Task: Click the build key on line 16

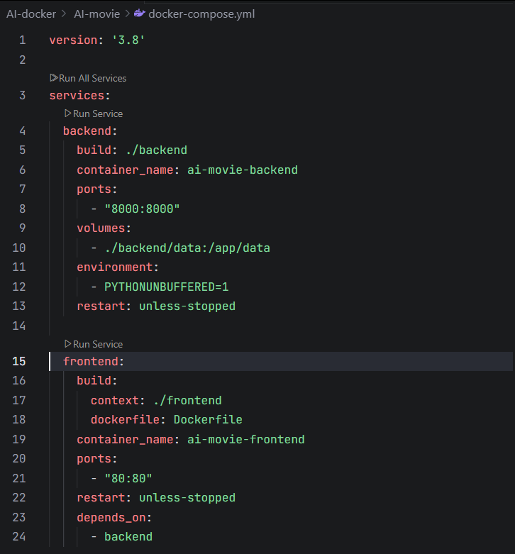Action: point(94,380)
